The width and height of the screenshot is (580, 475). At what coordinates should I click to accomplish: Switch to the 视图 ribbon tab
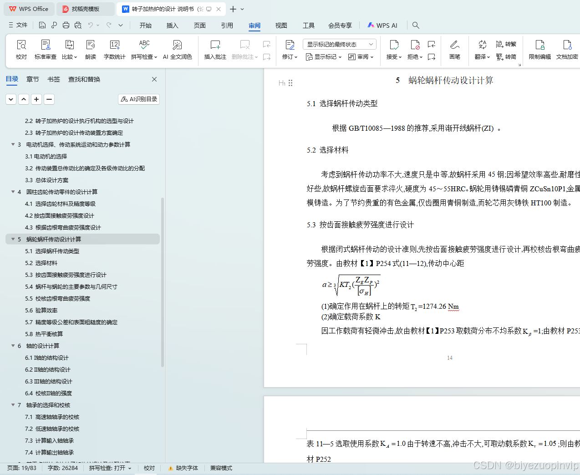pos(281,26)
